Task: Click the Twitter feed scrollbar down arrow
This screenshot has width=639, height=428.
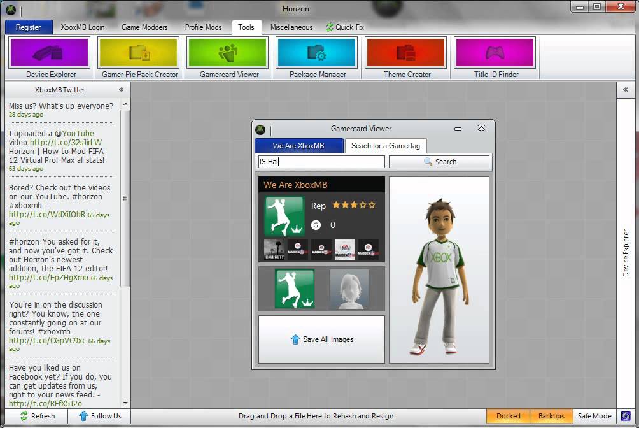Action: coord(125,403)
